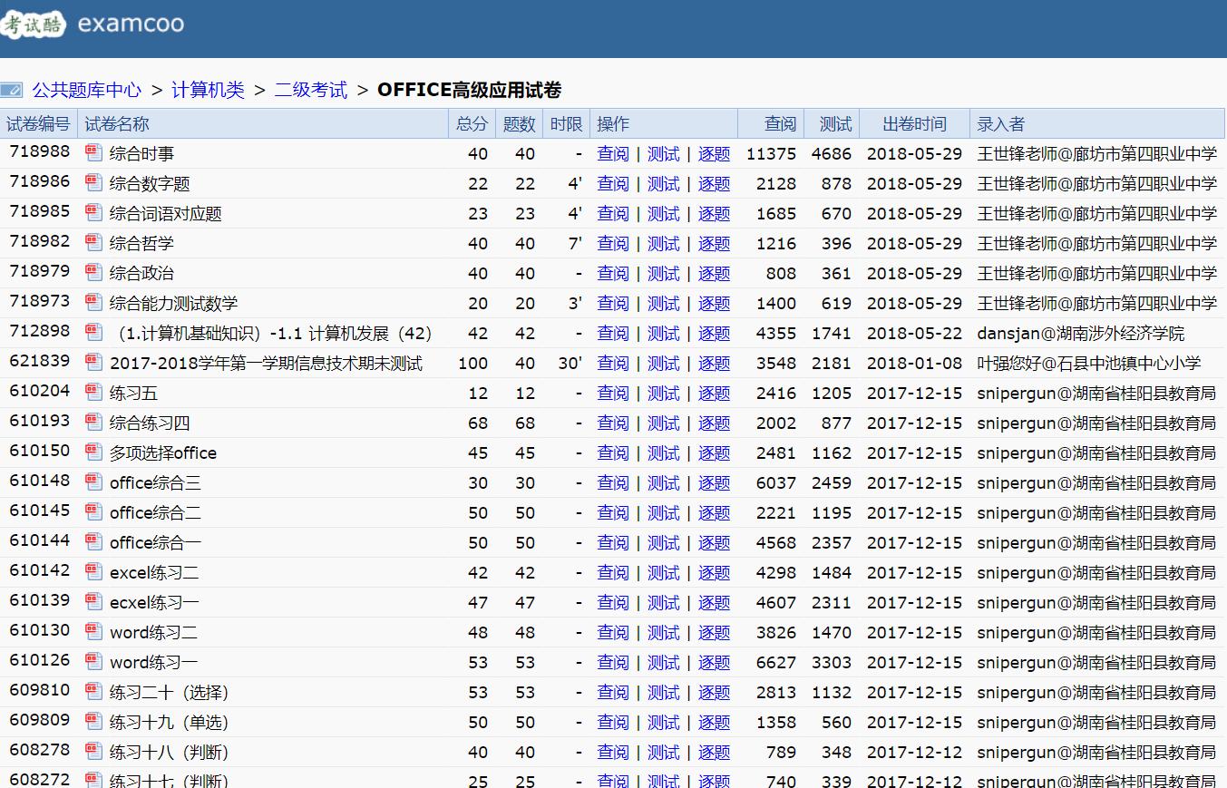
Task: Click the 试卷名称 column header
Action: (x=115, y=123)
